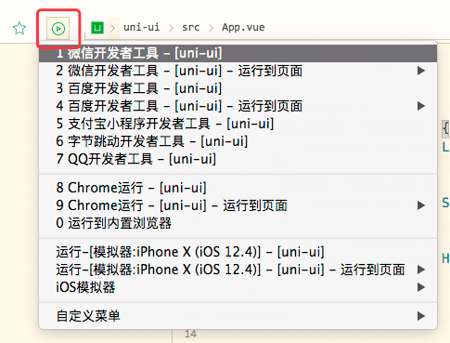Choose 9 Chrome运行 - 运行到页面 entry

[238, 205]
